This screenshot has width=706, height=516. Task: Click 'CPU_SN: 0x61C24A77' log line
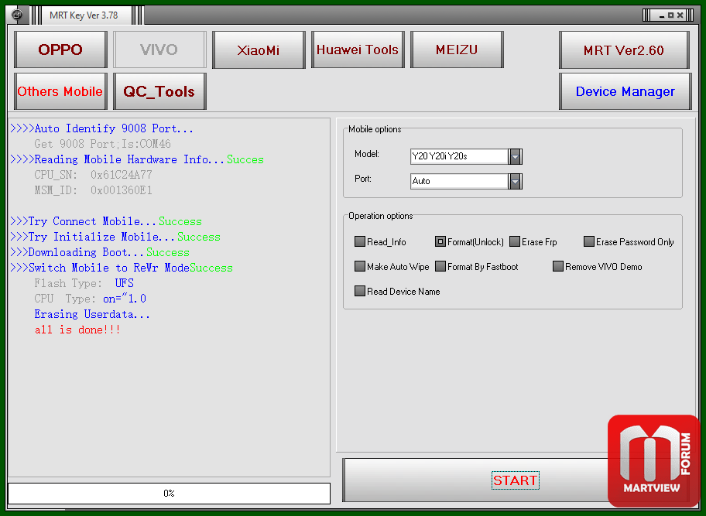[93, 175]
